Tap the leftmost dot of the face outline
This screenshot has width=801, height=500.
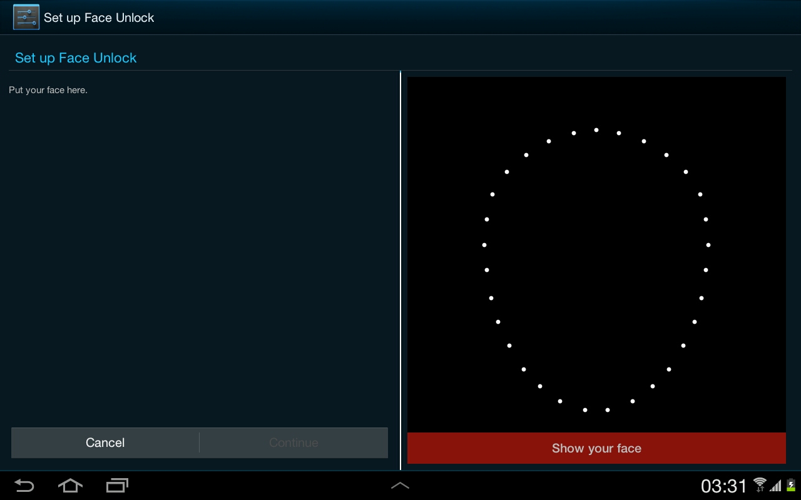(x=484, y=245)
